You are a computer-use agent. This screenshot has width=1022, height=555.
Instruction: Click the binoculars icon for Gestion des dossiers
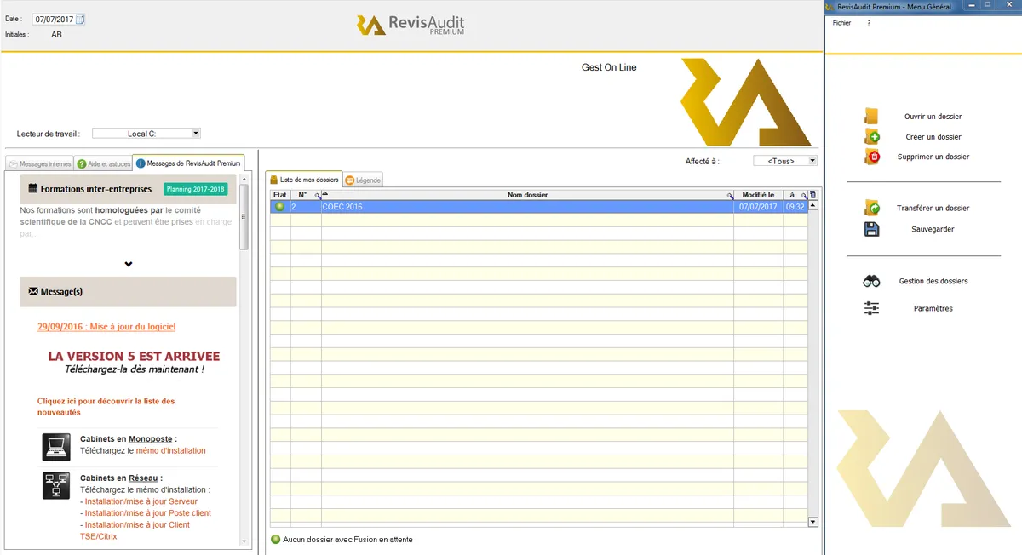[871, 281]
